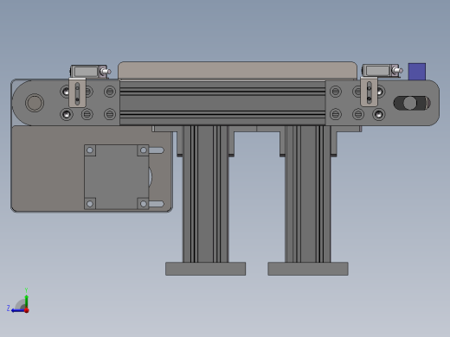Select the beige belt plate on top
450x337 pixels.
237,70
